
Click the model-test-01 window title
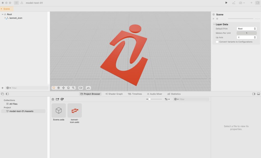34,3
